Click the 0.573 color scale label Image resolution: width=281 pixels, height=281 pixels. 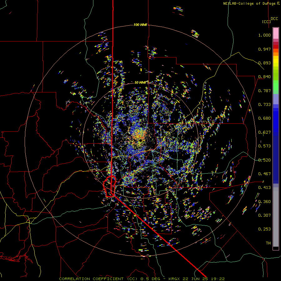pos(264,146)
